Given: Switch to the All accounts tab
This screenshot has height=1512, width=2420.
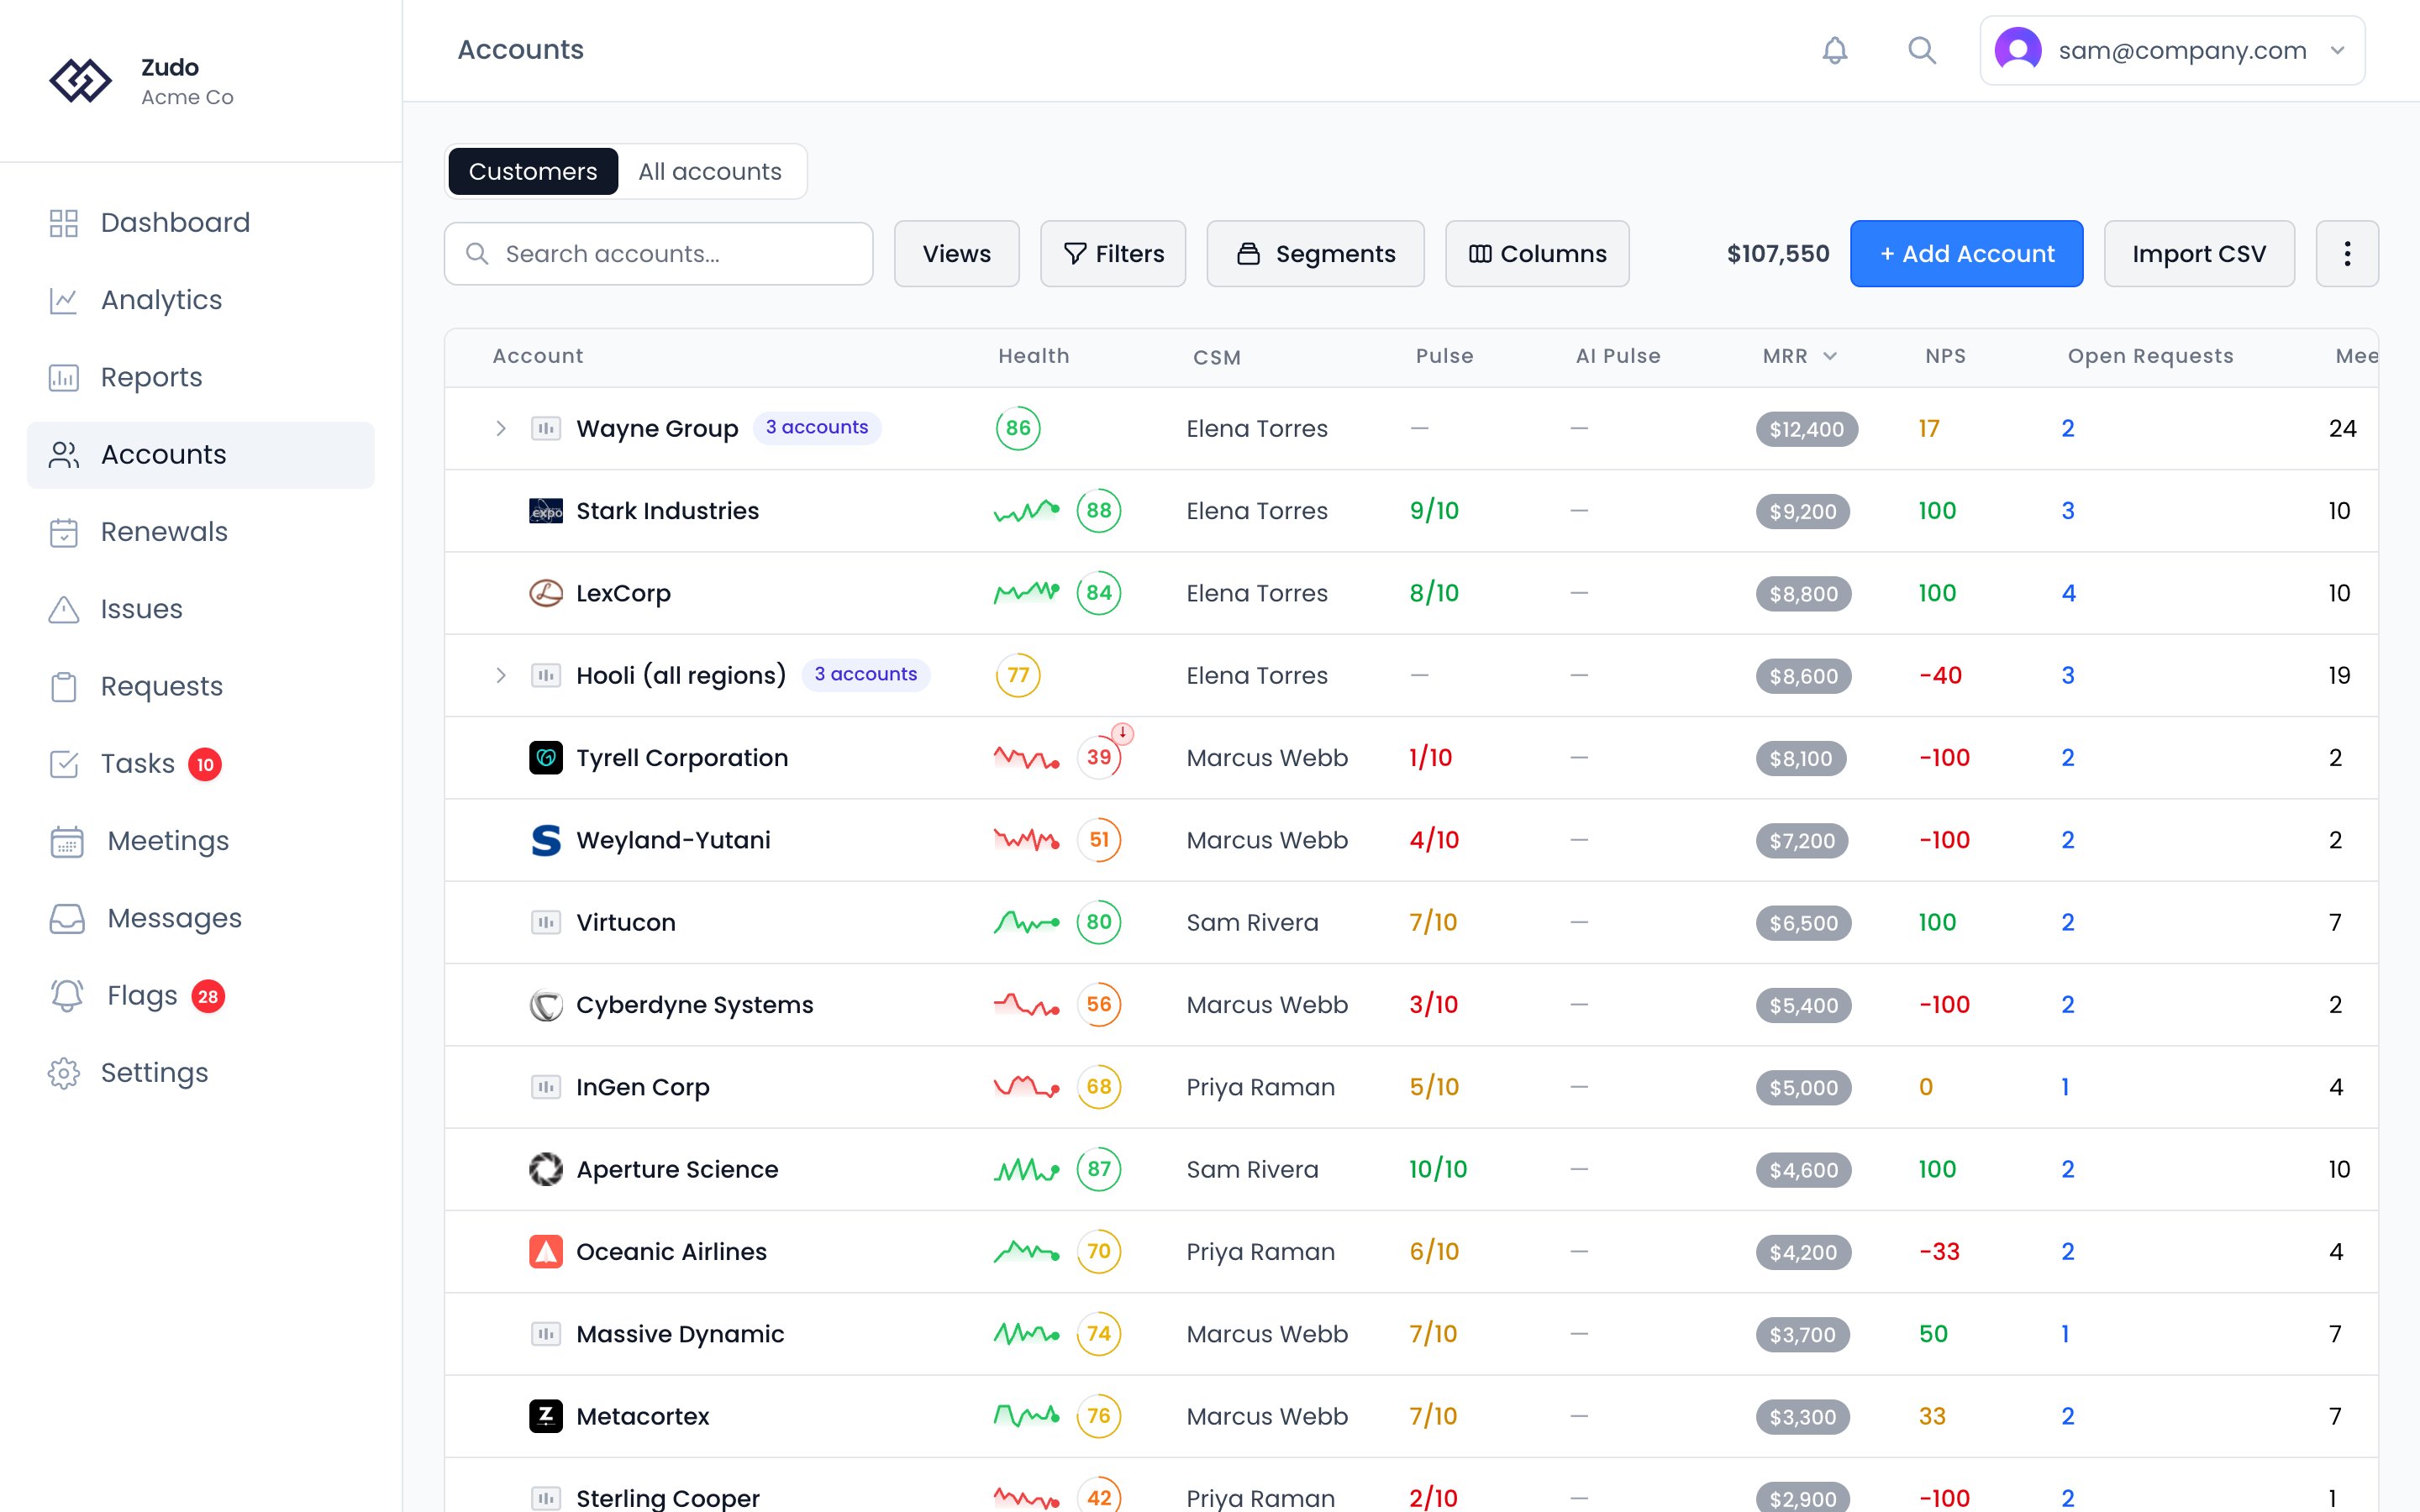Looking at the screenshot, I should 710,172.
